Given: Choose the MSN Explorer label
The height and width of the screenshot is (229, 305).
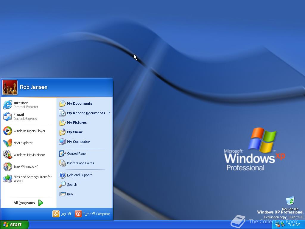Looking at the screenshot, I should pos(23,143).
